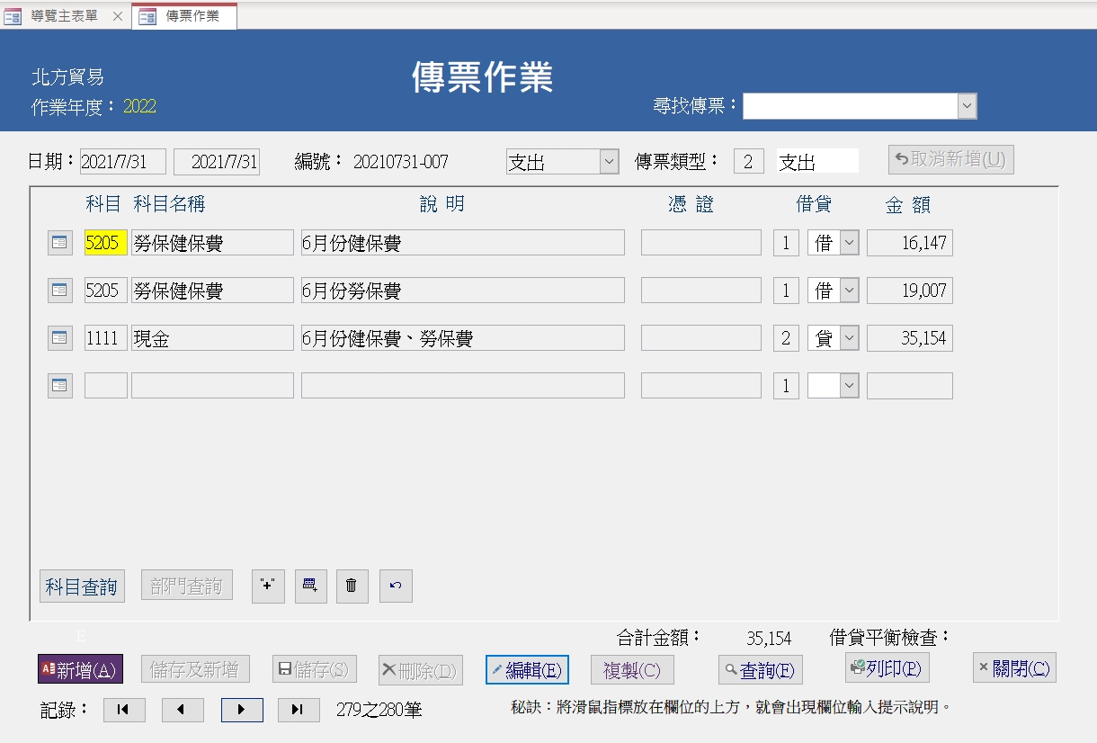Click 編輯(E) button
Image resolution: width=1097 pixels, height=743 pixels.
click(x=527, y=669)
